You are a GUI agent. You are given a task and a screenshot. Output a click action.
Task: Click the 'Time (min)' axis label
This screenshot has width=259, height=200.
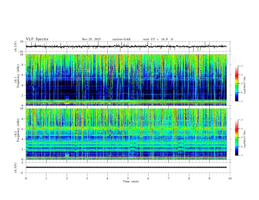point(131,181)
